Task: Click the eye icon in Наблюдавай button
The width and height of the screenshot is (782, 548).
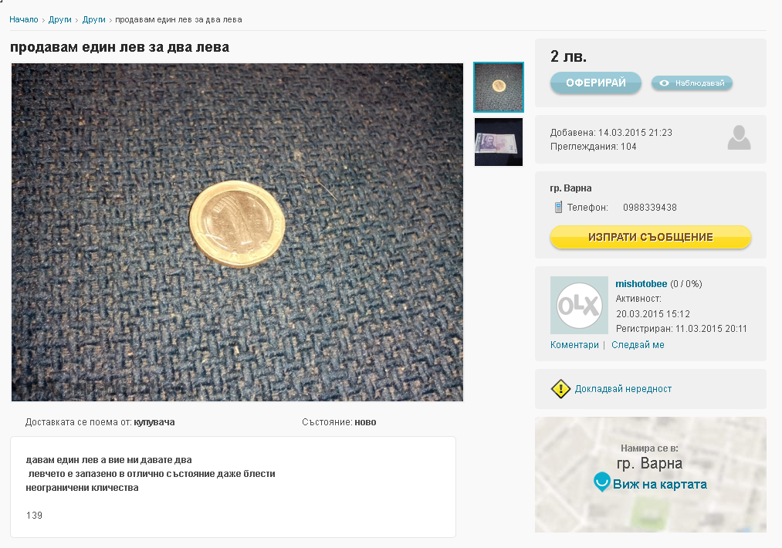Action: pos(664,83)
